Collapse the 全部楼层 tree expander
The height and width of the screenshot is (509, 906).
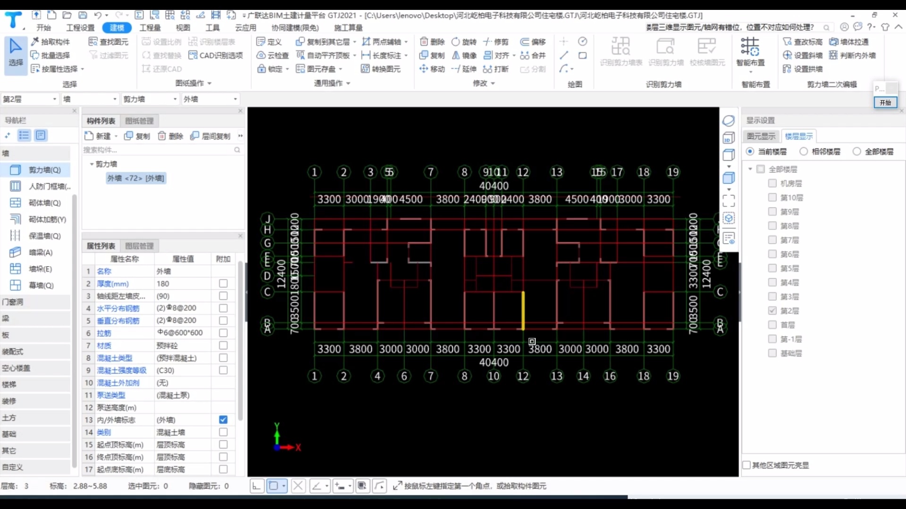[750, 169]
